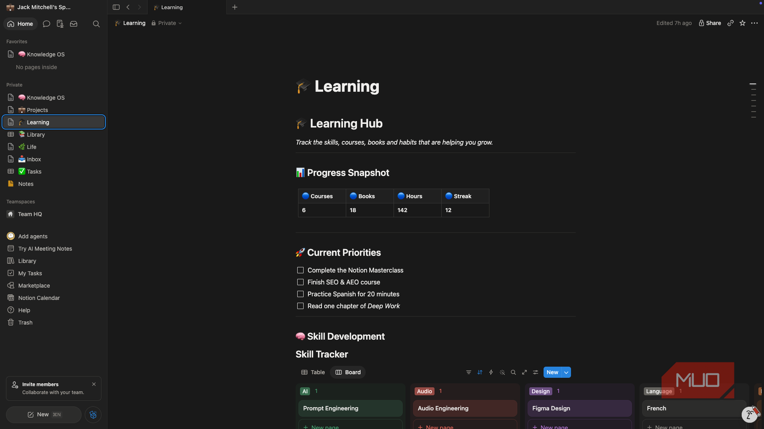Open Skill Tracker view settings icon
Viewport: 764px width, 429px height.
[x=535, y=373]
